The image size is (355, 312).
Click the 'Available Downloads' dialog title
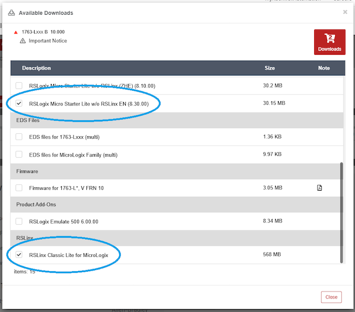[46, 13]
